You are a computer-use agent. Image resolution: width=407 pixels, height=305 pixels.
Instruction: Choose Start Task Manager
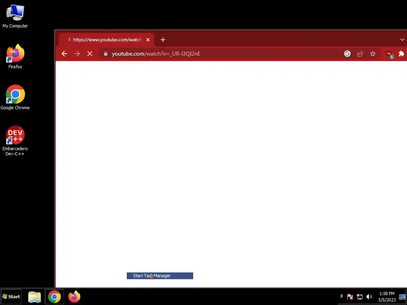[160, 276]
